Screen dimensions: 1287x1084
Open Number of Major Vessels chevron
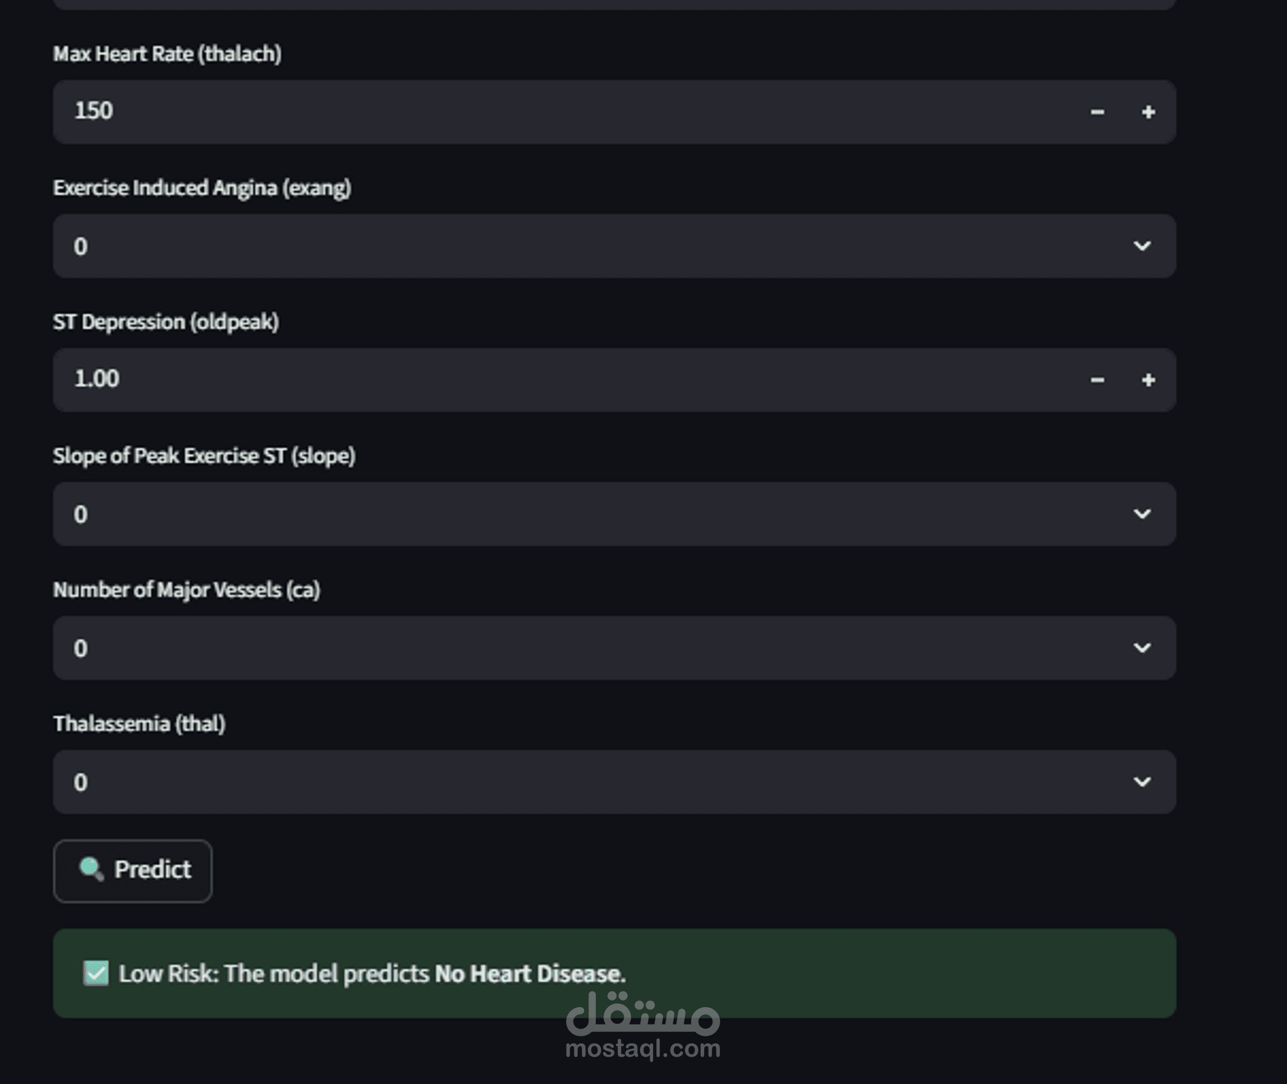(1141, 648)
